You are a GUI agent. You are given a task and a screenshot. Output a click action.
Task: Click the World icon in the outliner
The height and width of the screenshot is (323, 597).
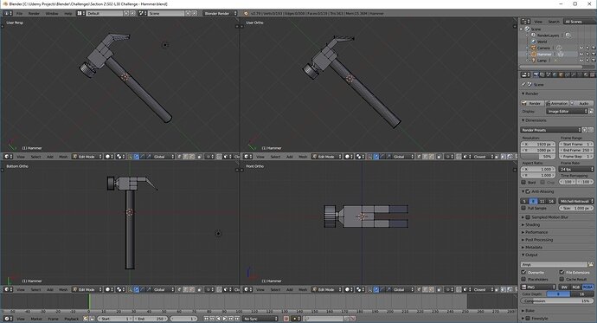pyautogui.click(x=534, y=42)
